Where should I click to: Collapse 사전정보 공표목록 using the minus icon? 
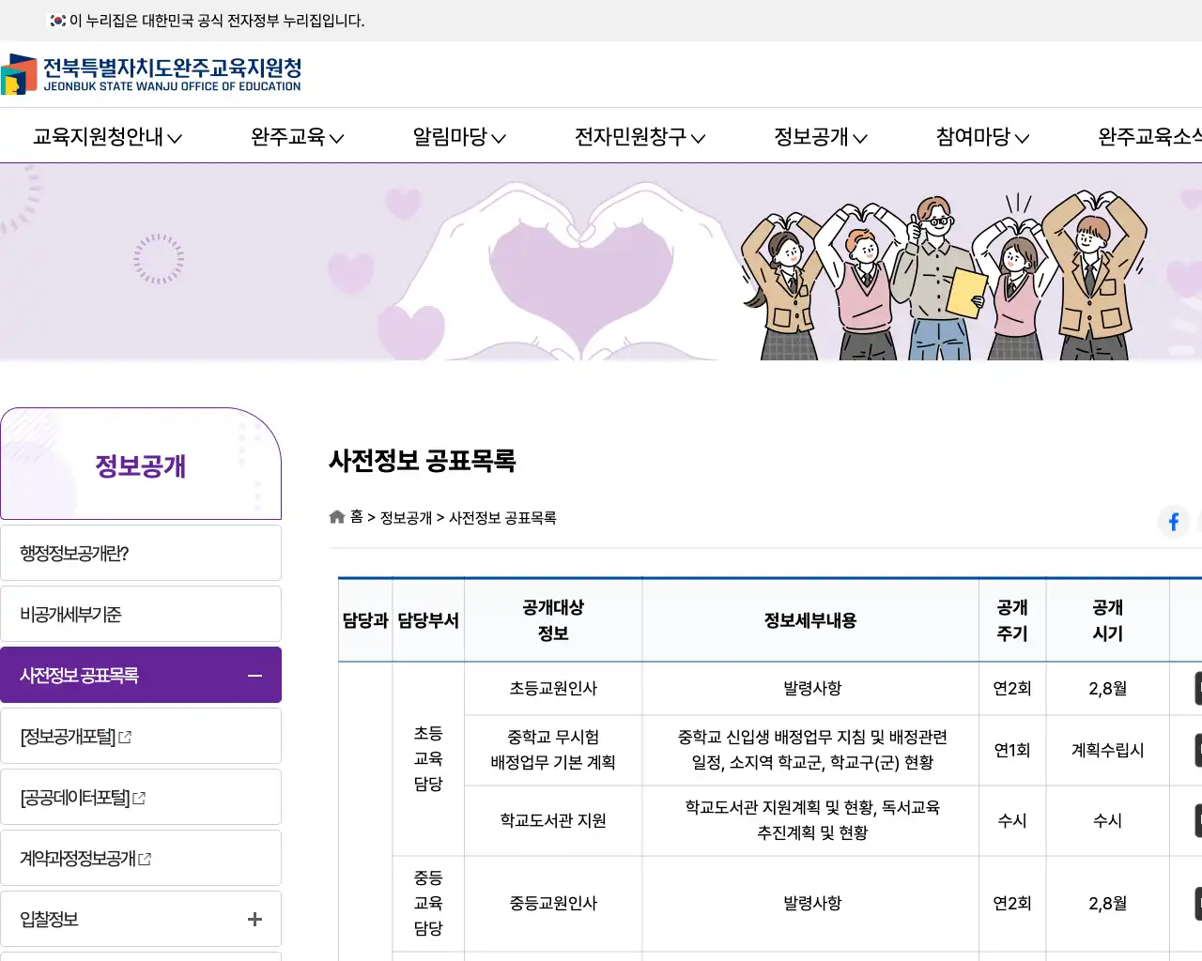[x=254, y=674]
